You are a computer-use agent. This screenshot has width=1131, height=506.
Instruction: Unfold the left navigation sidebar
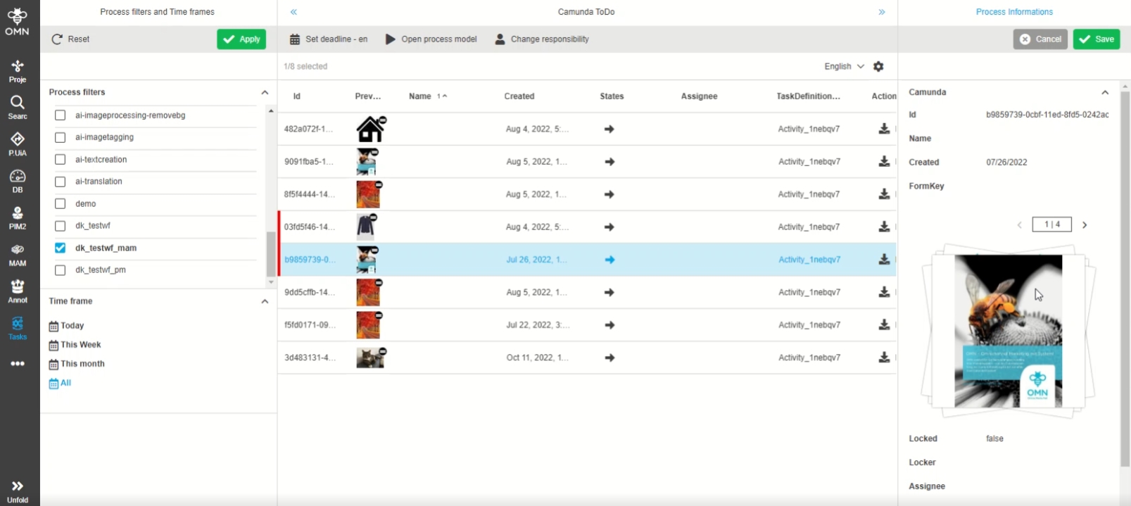(18, 491)
